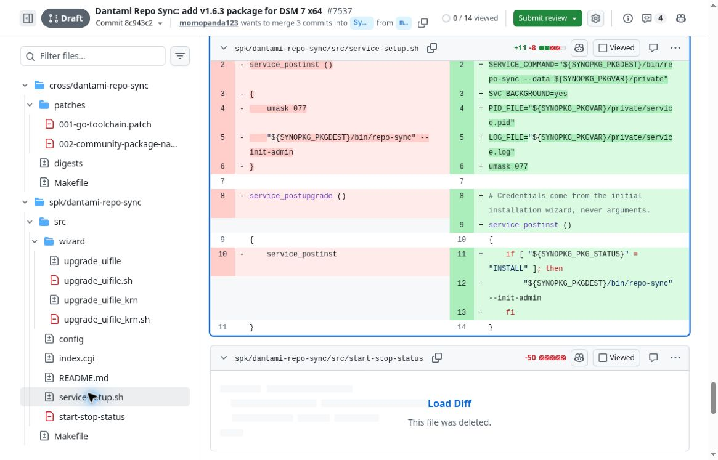Collapse the start-stop-status diff
Viewport: 718px width, 460px height.
pos(224,358)
